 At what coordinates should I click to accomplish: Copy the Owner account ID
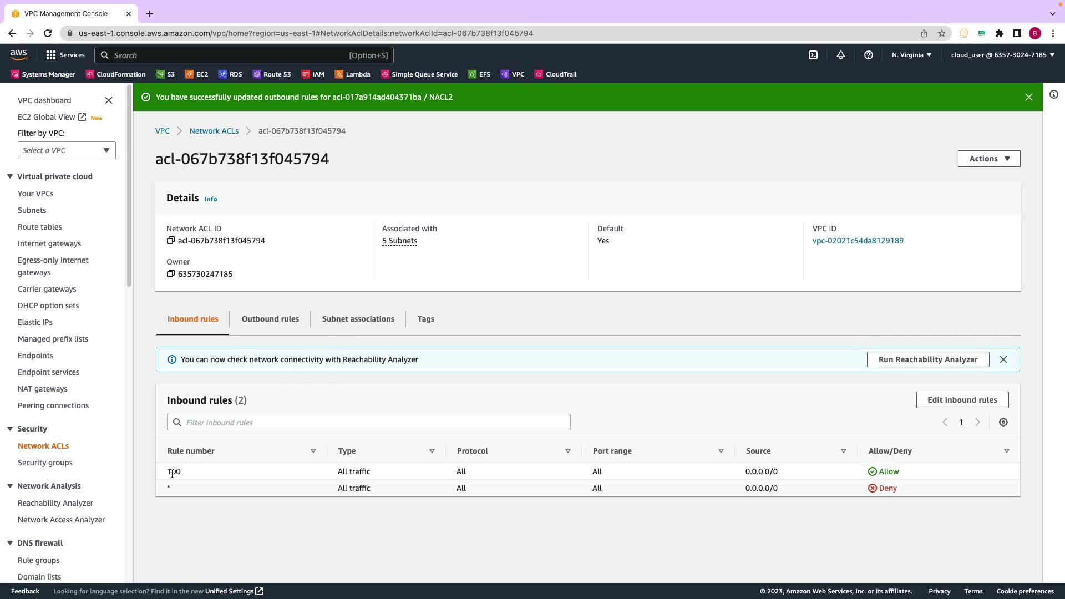171,274
